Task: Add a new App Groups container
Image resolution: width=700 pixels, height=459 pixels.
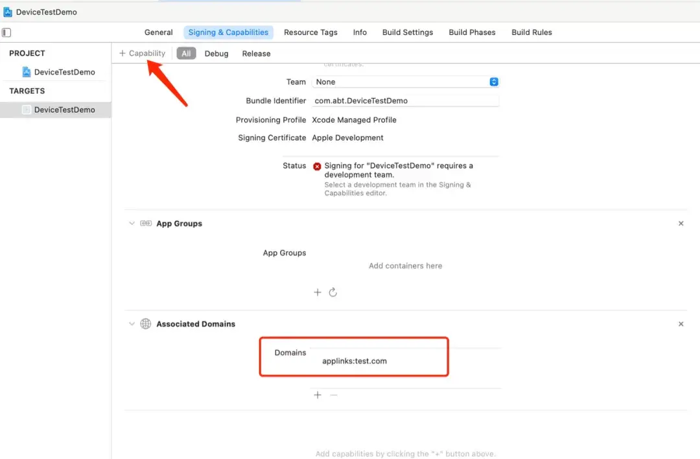Action: [x=318, y=292]
